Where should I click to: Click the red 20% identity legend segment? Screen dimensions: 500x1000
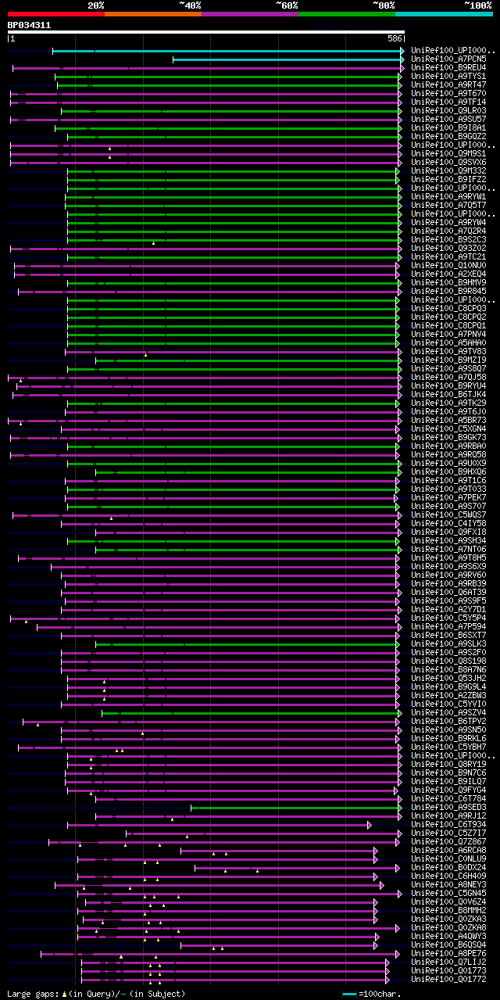click(56, 14)
